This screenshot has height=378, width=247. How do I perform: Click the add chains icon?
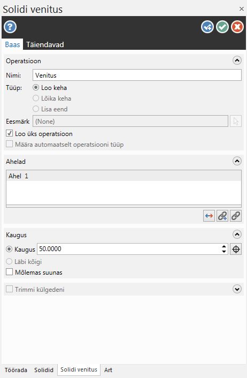222,216
